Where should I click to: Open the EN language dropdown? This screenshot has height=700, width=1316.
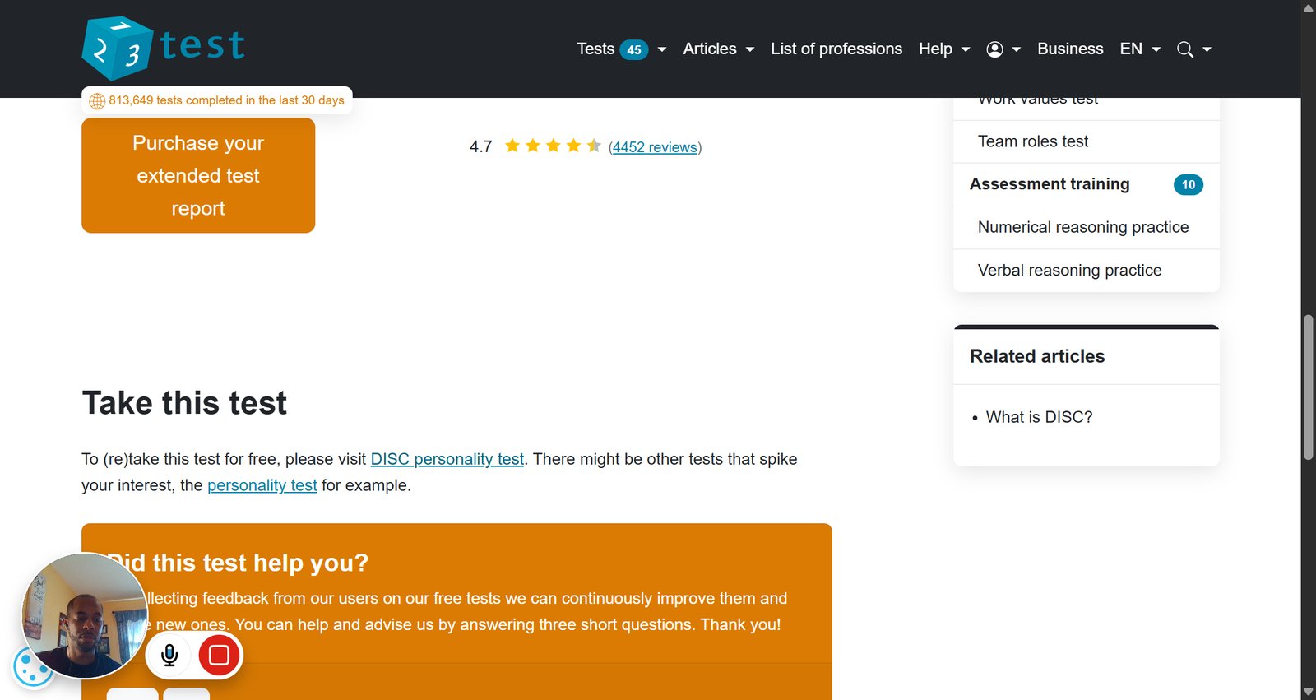[x=1140, y=49]
